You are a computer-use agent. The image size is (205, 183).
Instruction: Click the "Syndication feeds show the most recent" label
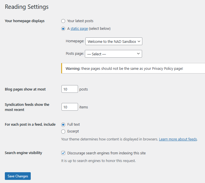click(x=27, y=107)
